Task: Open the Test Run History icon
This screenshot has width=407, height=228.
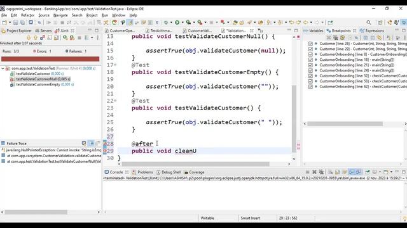Action: [x=86, y=38]
